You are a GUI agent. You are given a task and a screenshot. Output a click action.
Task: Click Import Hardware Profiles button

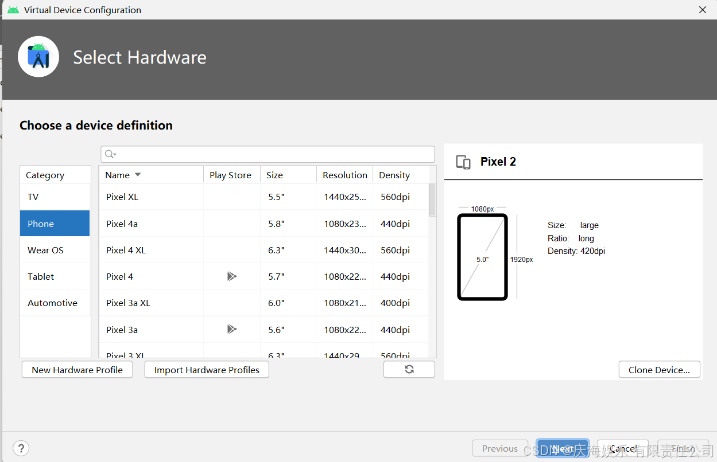207,370
